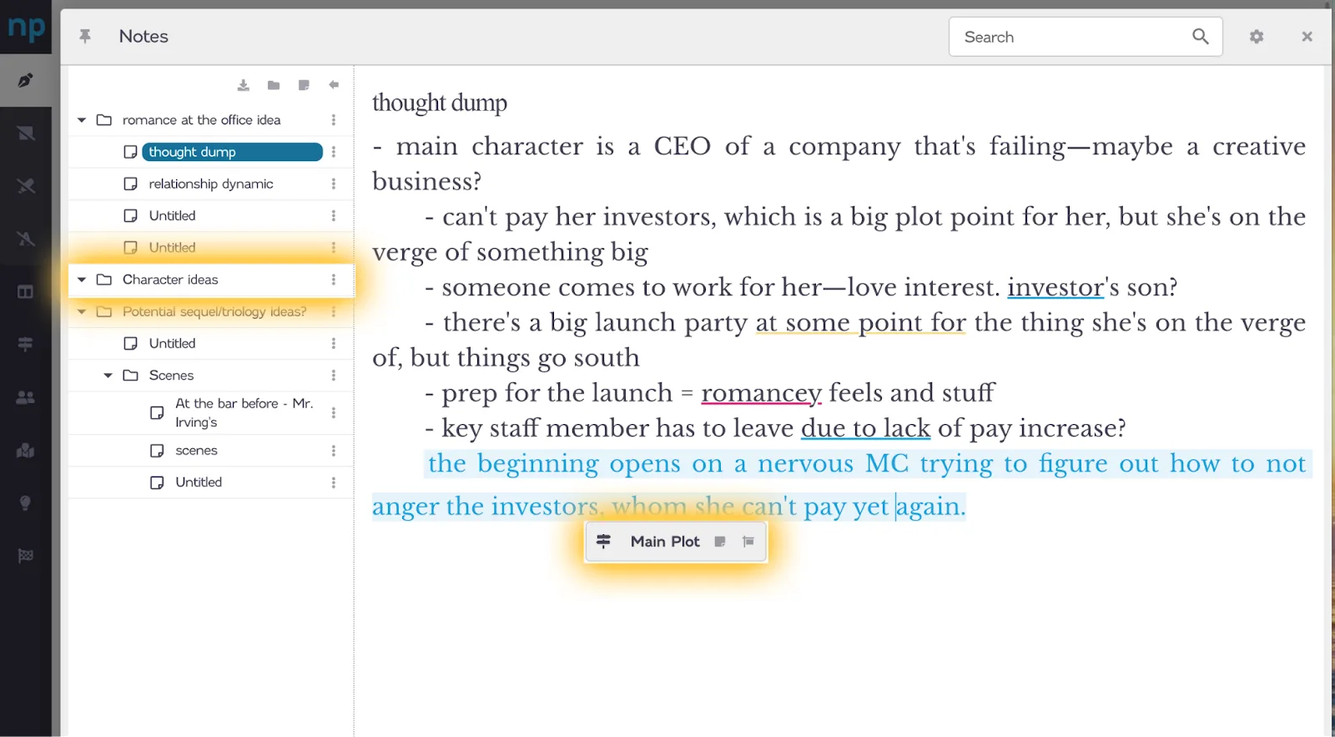Viewport: 1335px width, 737px height.
Task: Click the folder icon beside Character ideas
Action: tap(104, 280)
